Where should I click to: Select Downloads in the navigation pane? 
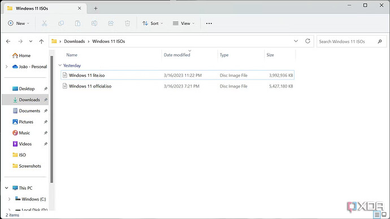[x=26, y=99]
